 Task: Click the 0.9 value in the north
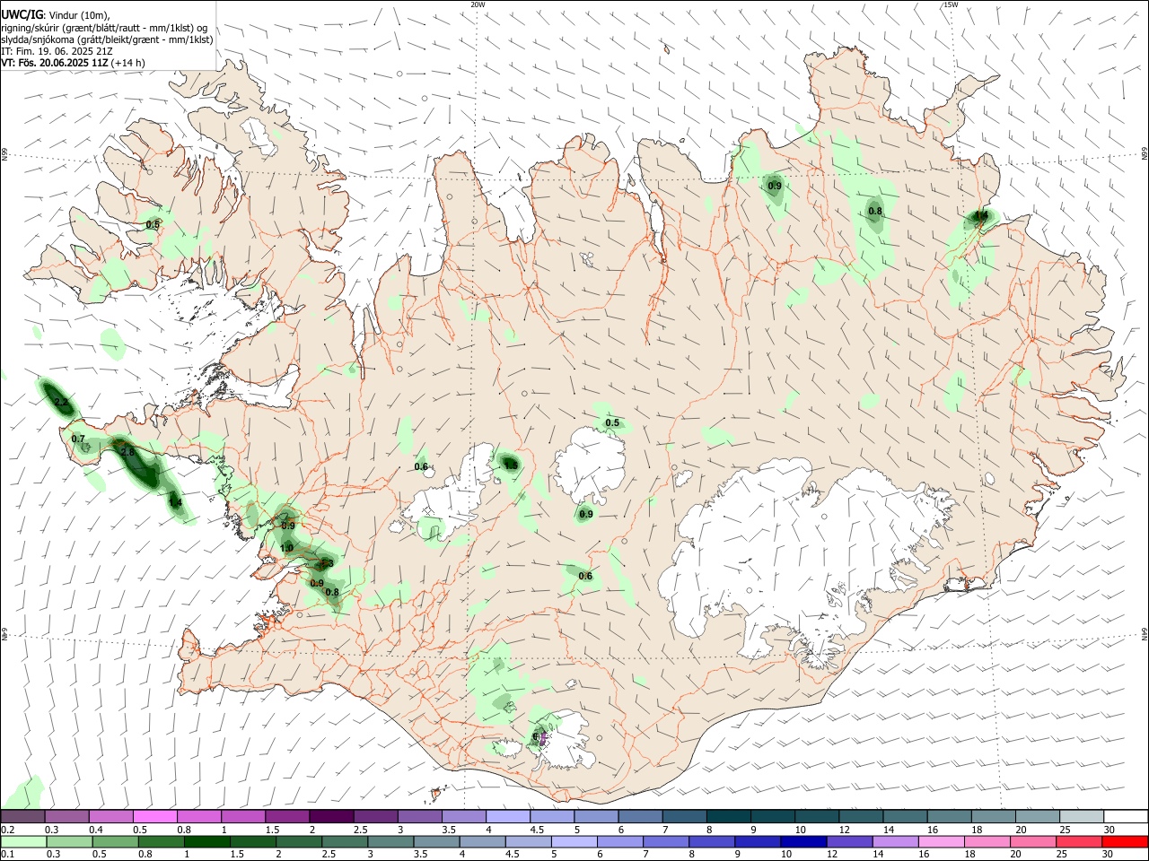tap(775, 187)
